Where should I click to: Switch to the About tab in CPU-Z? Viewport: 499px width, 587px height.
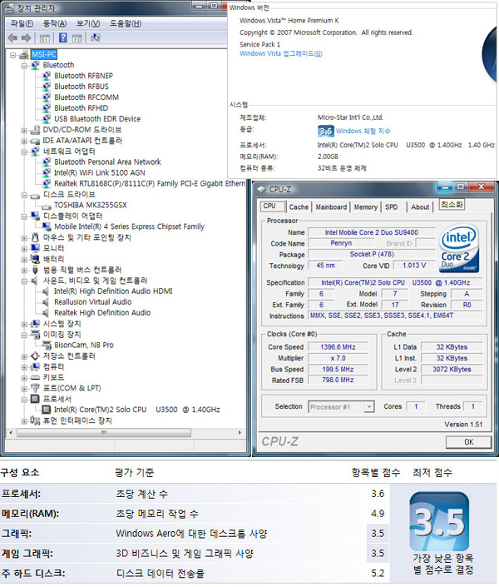pos(420,207)
